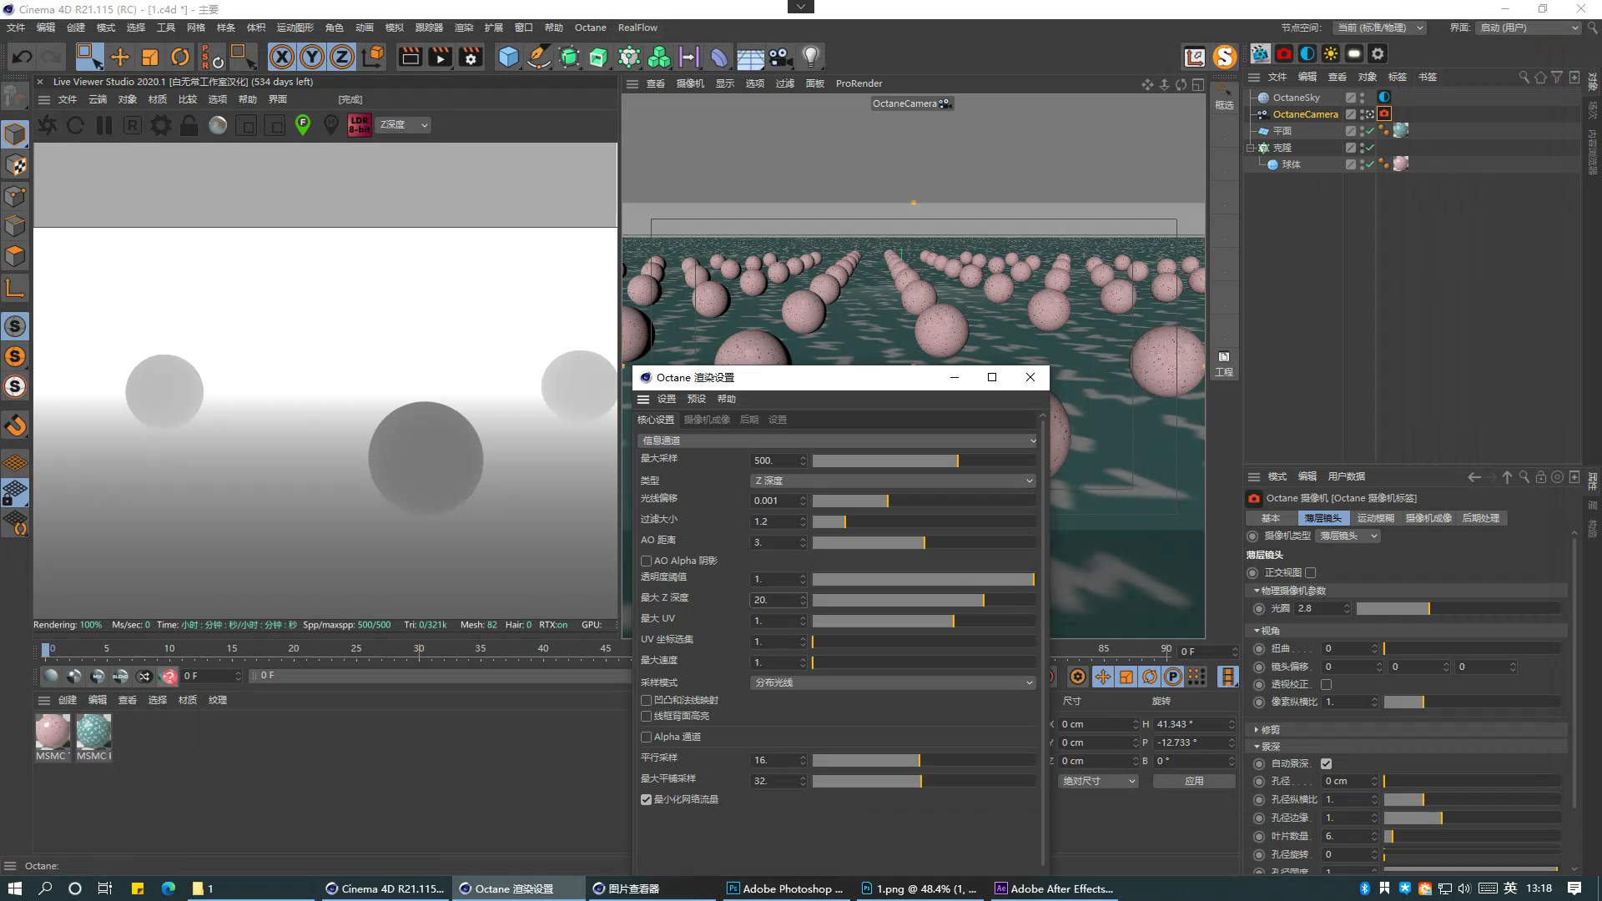The image size is (1602, 901).
Task: Click 基本 tab button in attributes
Action: click(1271, 518)
